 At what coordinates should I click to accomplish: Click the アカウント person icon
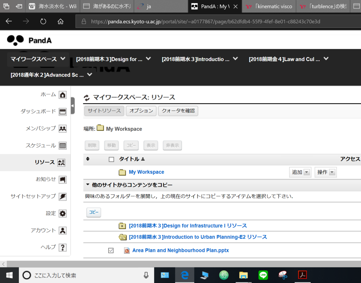[x=62, y=230]
